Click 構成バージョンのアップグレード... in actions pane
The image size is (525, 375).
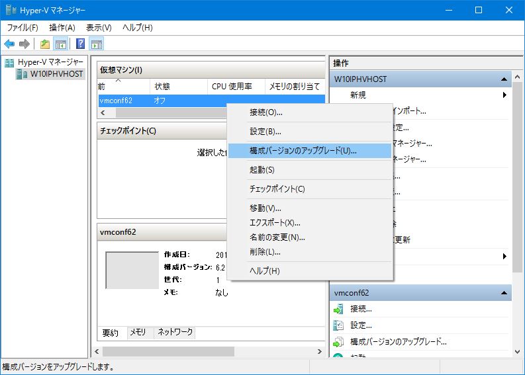pos(398,341)
